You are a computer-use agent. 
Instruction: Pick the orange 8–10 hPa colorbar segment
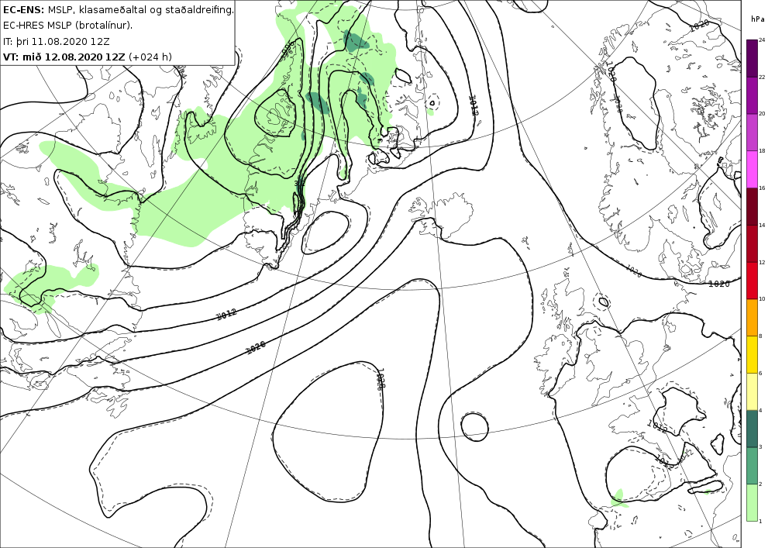click(752, 317)
